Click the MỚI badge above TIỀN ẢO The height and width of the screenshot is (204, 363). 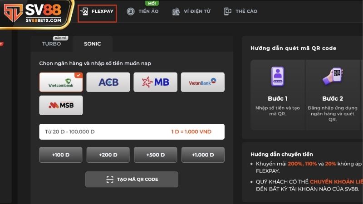pyautogui.click(x=152, y=3)
